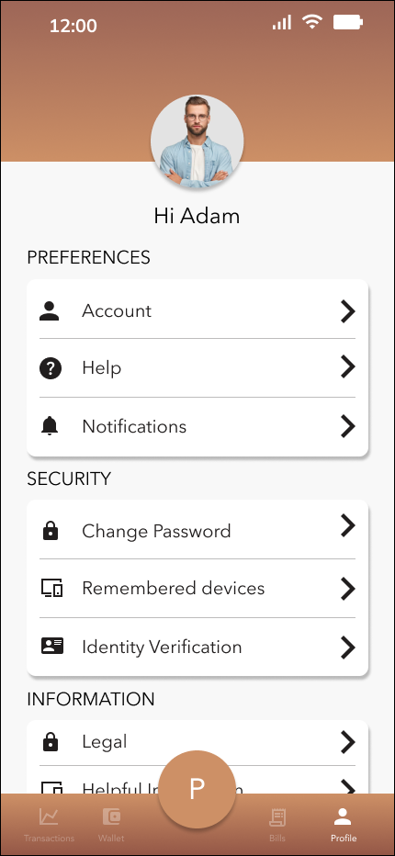395x856 pixels.
Task: Open the Notifications row chevron
Action: (348, 426)
